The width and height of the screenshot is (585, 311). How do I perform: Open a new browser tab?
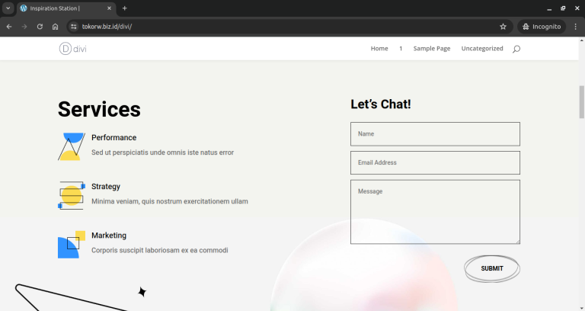coord(125,8)
